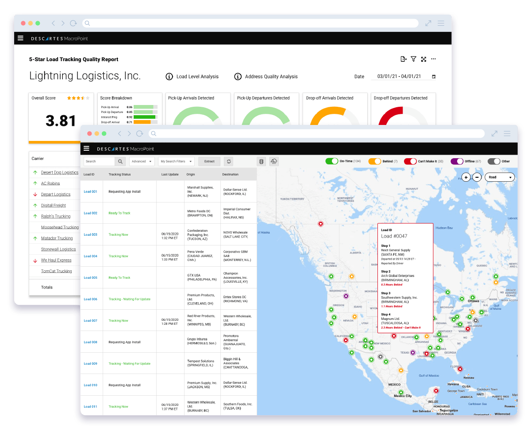Toggle the Behind status filter

pyautogui.click(x=374, y=161)
